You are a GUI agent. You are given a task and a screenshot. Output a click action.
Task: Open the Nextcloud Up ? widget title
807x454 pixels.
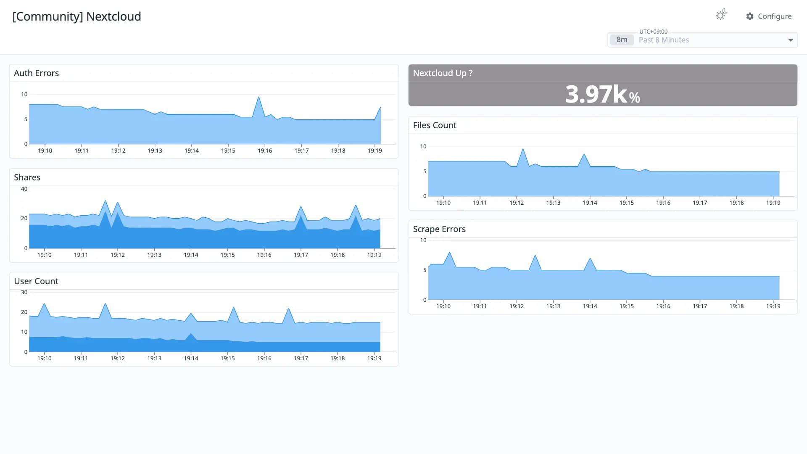point(443,73)
